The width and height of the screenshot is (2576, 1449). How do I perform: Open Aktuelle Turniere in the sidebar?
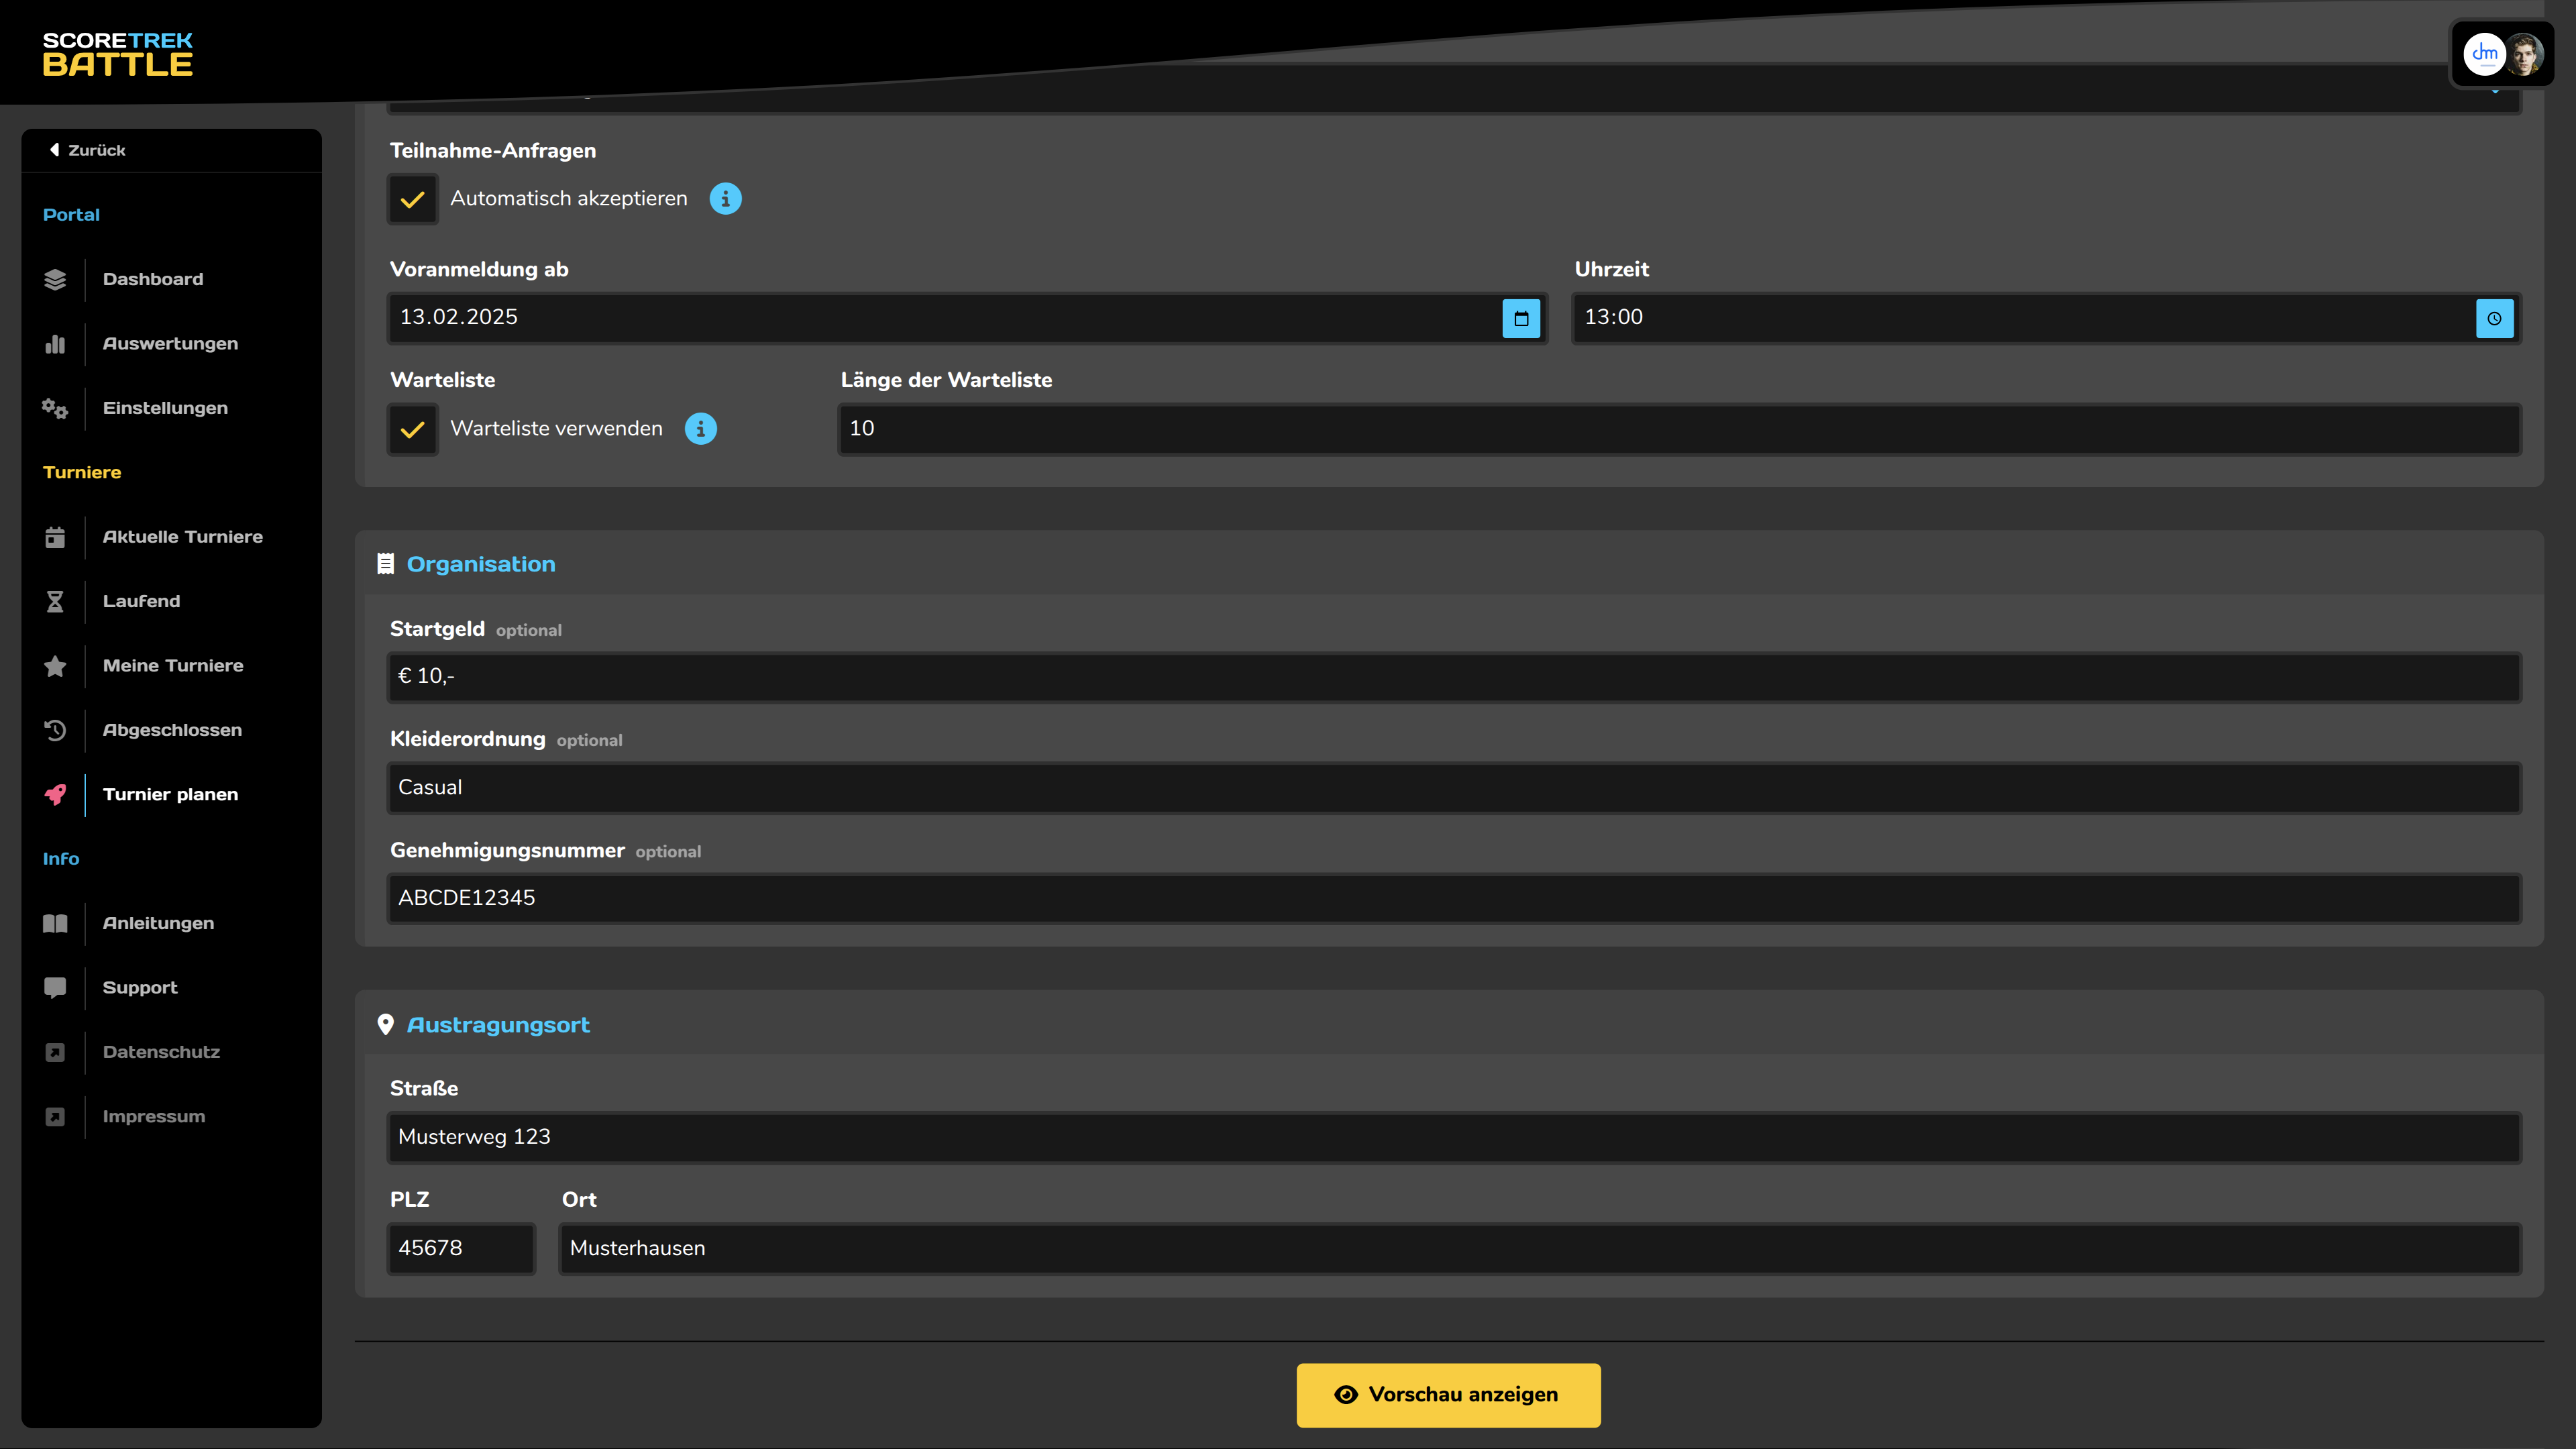pos(183,537)
